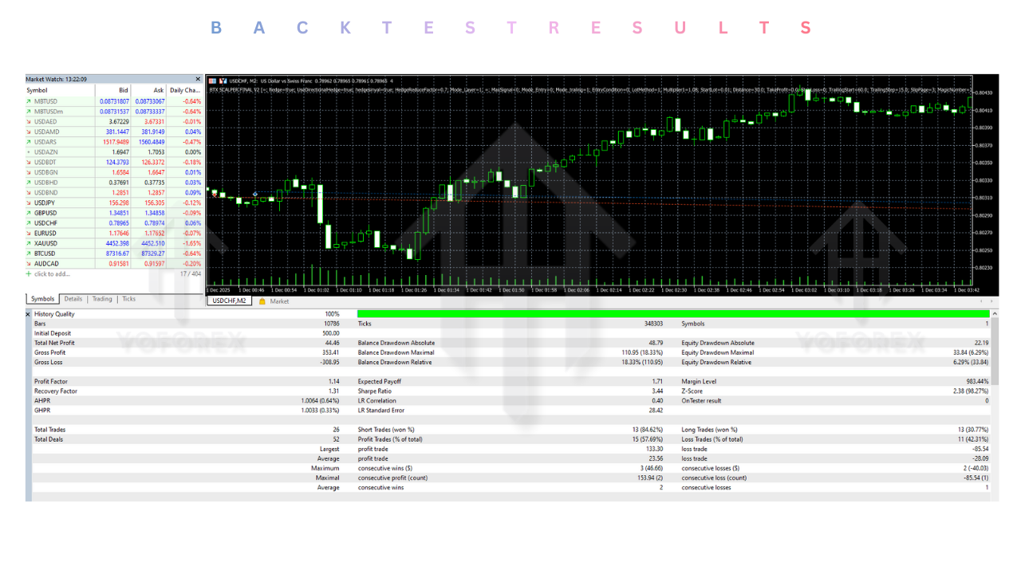Click the USDCHF flag icon on chart header
1021x574 pixels.
213,80
